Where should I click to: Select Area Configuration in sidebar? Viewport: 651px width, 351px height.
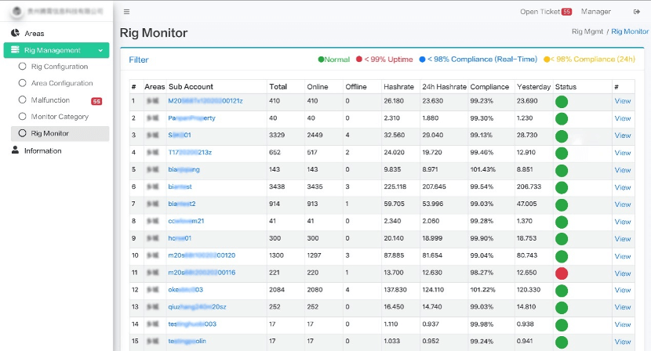point(61,83)
